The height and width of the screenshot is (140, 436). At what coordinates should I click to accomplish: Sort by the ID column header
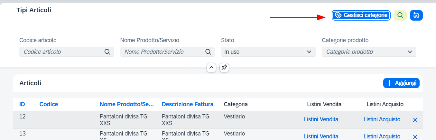[x=22, y=104]
